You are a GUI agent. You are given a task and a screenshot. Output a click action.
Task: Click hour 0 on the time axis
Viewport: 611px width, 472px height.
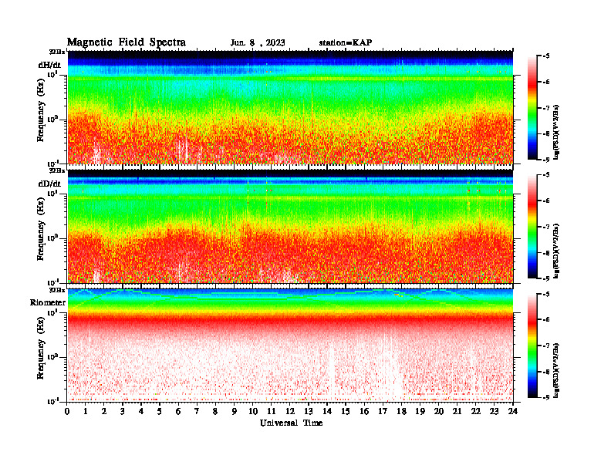point(67,412)
